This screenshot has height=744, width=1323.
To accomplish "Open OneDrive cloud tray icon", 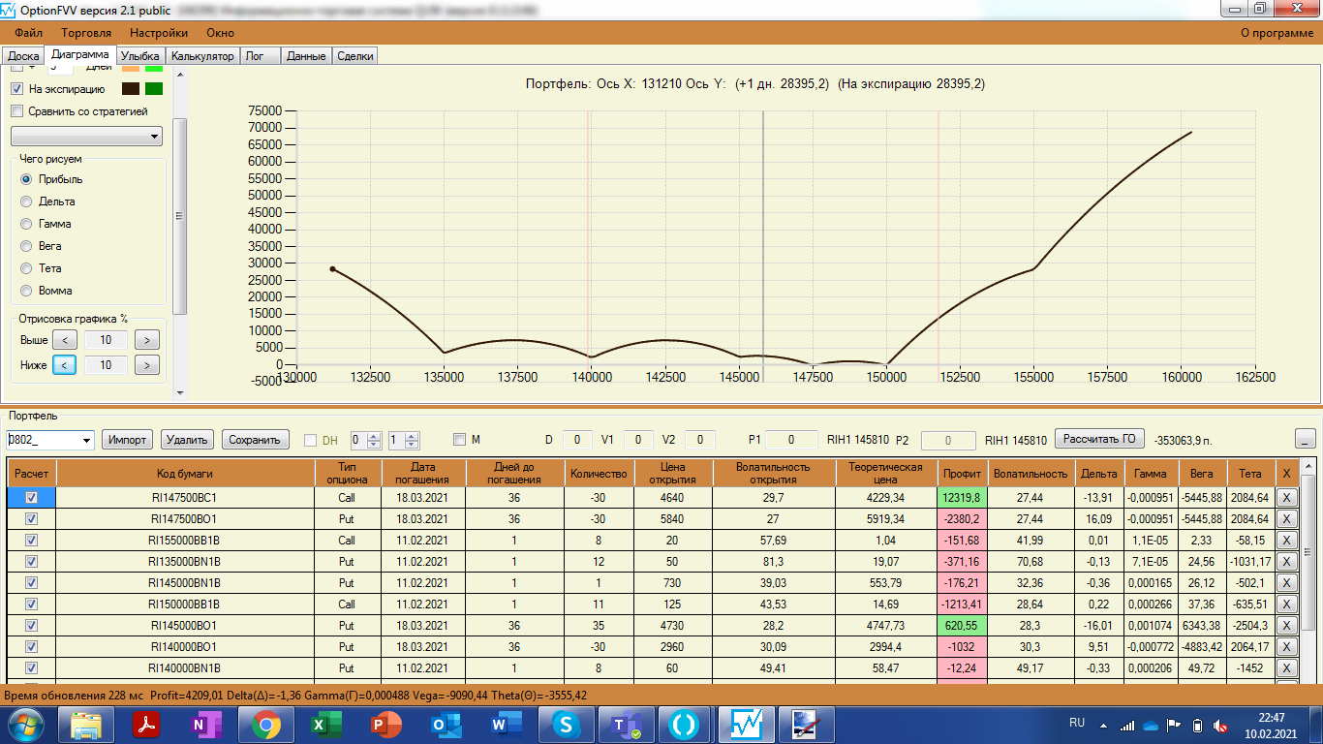I will coord(1151,724).
